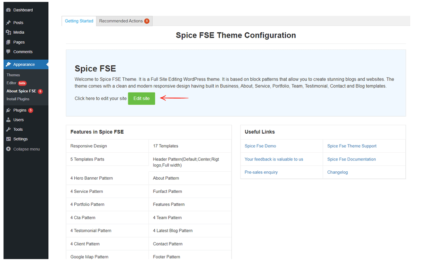Click the Settings sliders icon
This screenshot has height=261, width=426.
[x=8, y=139]
